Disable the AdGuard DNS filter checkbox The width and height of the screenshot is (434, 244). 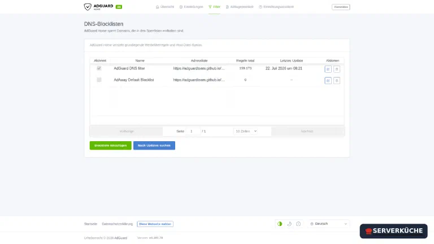99,68
